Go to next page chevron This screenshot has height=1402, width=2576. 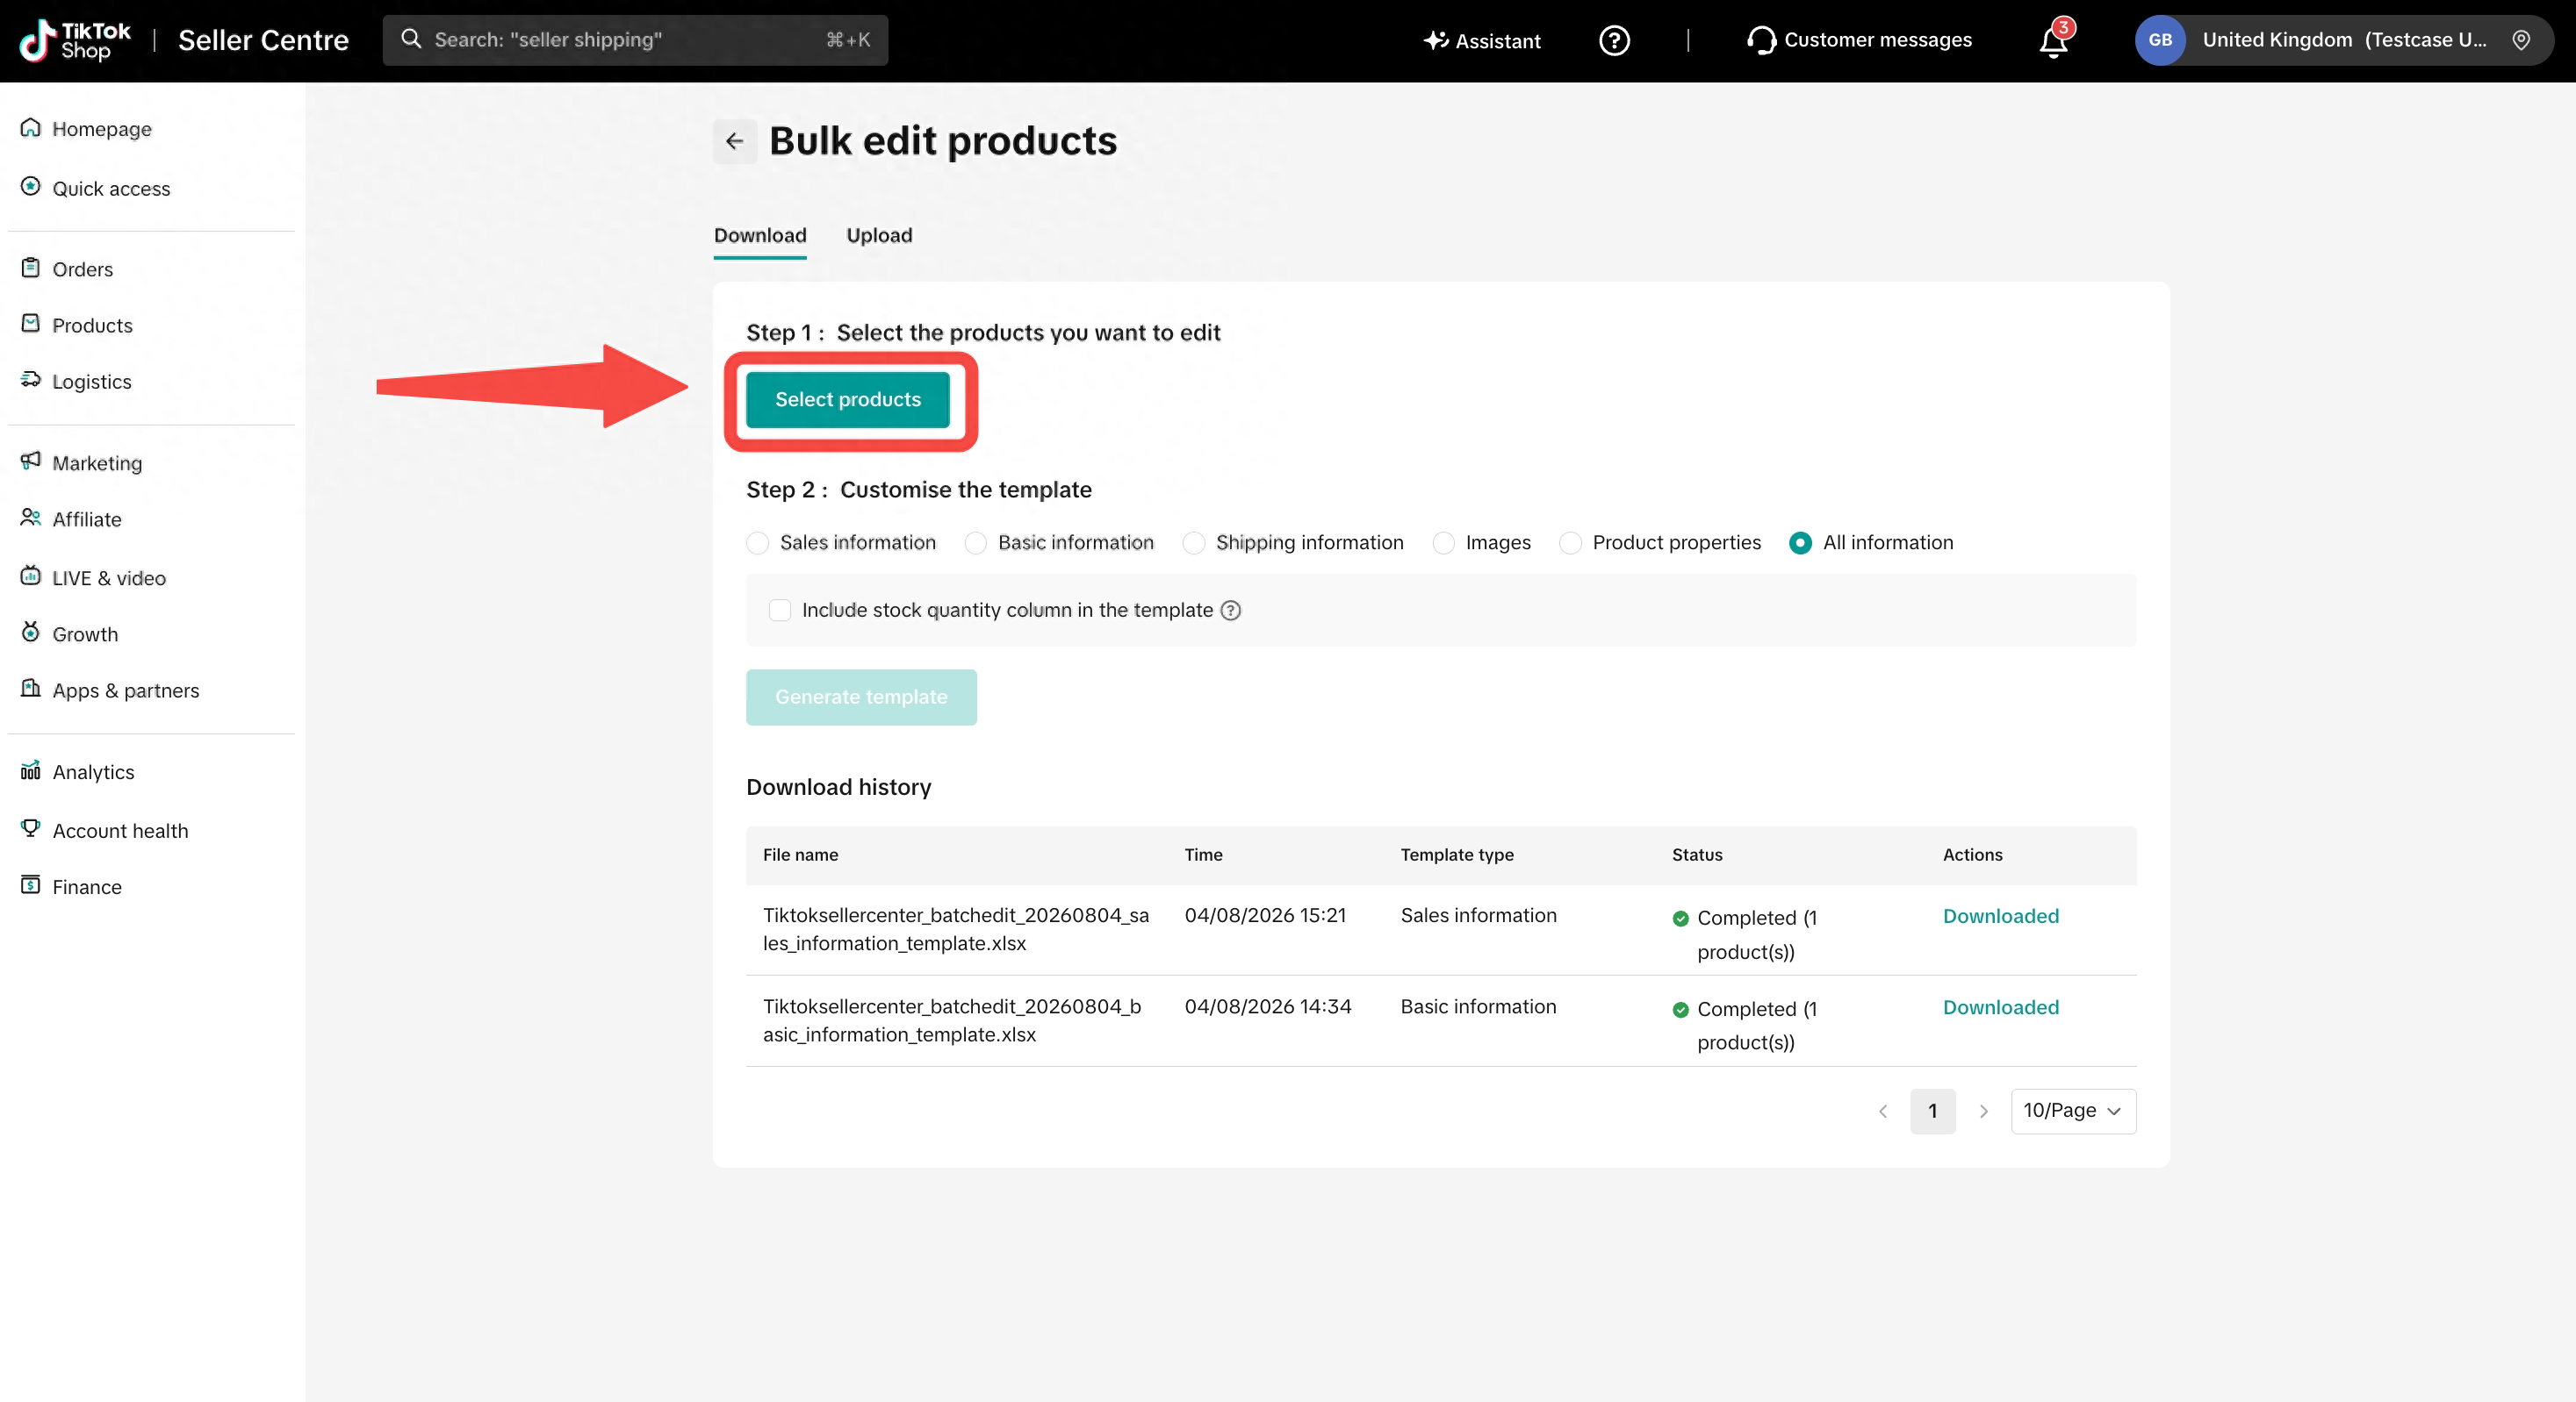[x=1983, y=1112]
